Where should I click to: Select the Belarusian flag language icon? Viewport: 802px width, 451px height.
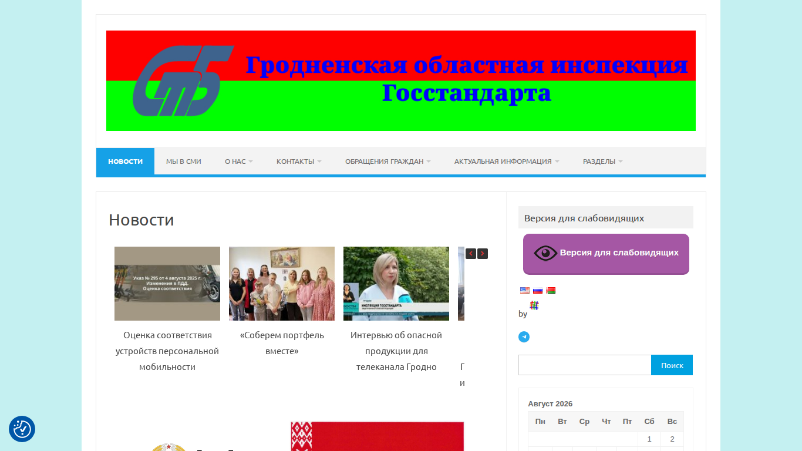click(551, 290)
